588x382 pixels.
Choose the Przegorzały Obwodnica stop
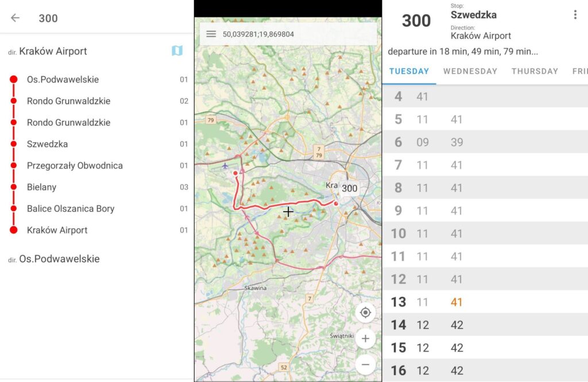75,166
